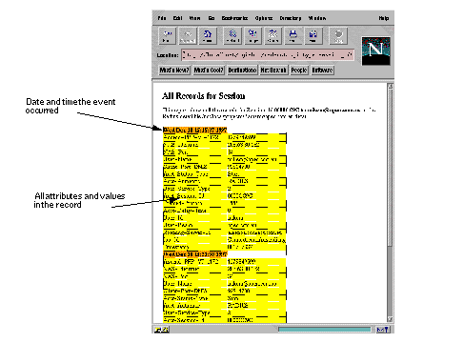Click the vertical scrollbar down arrow
The width and height of the screenshot is (464, 343).
pos(391,319)
